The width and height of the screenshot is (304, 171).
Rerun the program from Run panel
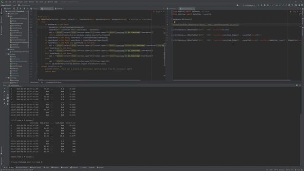pyautogui.click(x=4, y=89)
